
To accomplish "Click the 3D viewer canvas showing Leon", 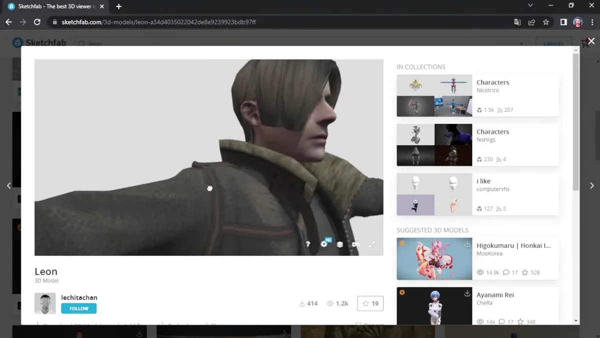I will (209, 157).
